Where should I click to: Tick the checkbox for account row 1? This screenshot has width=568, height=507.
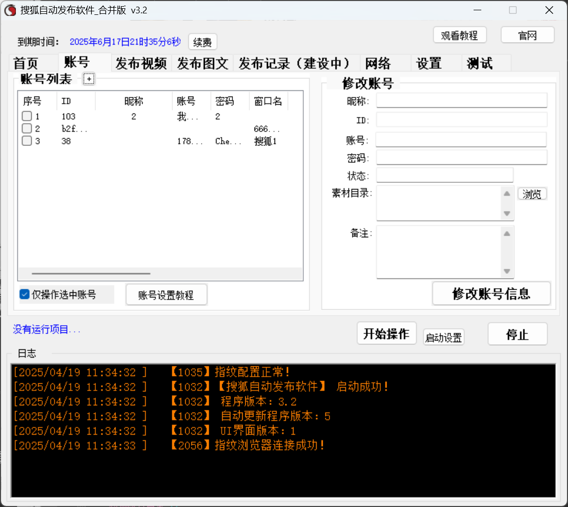tap(27, 116)
